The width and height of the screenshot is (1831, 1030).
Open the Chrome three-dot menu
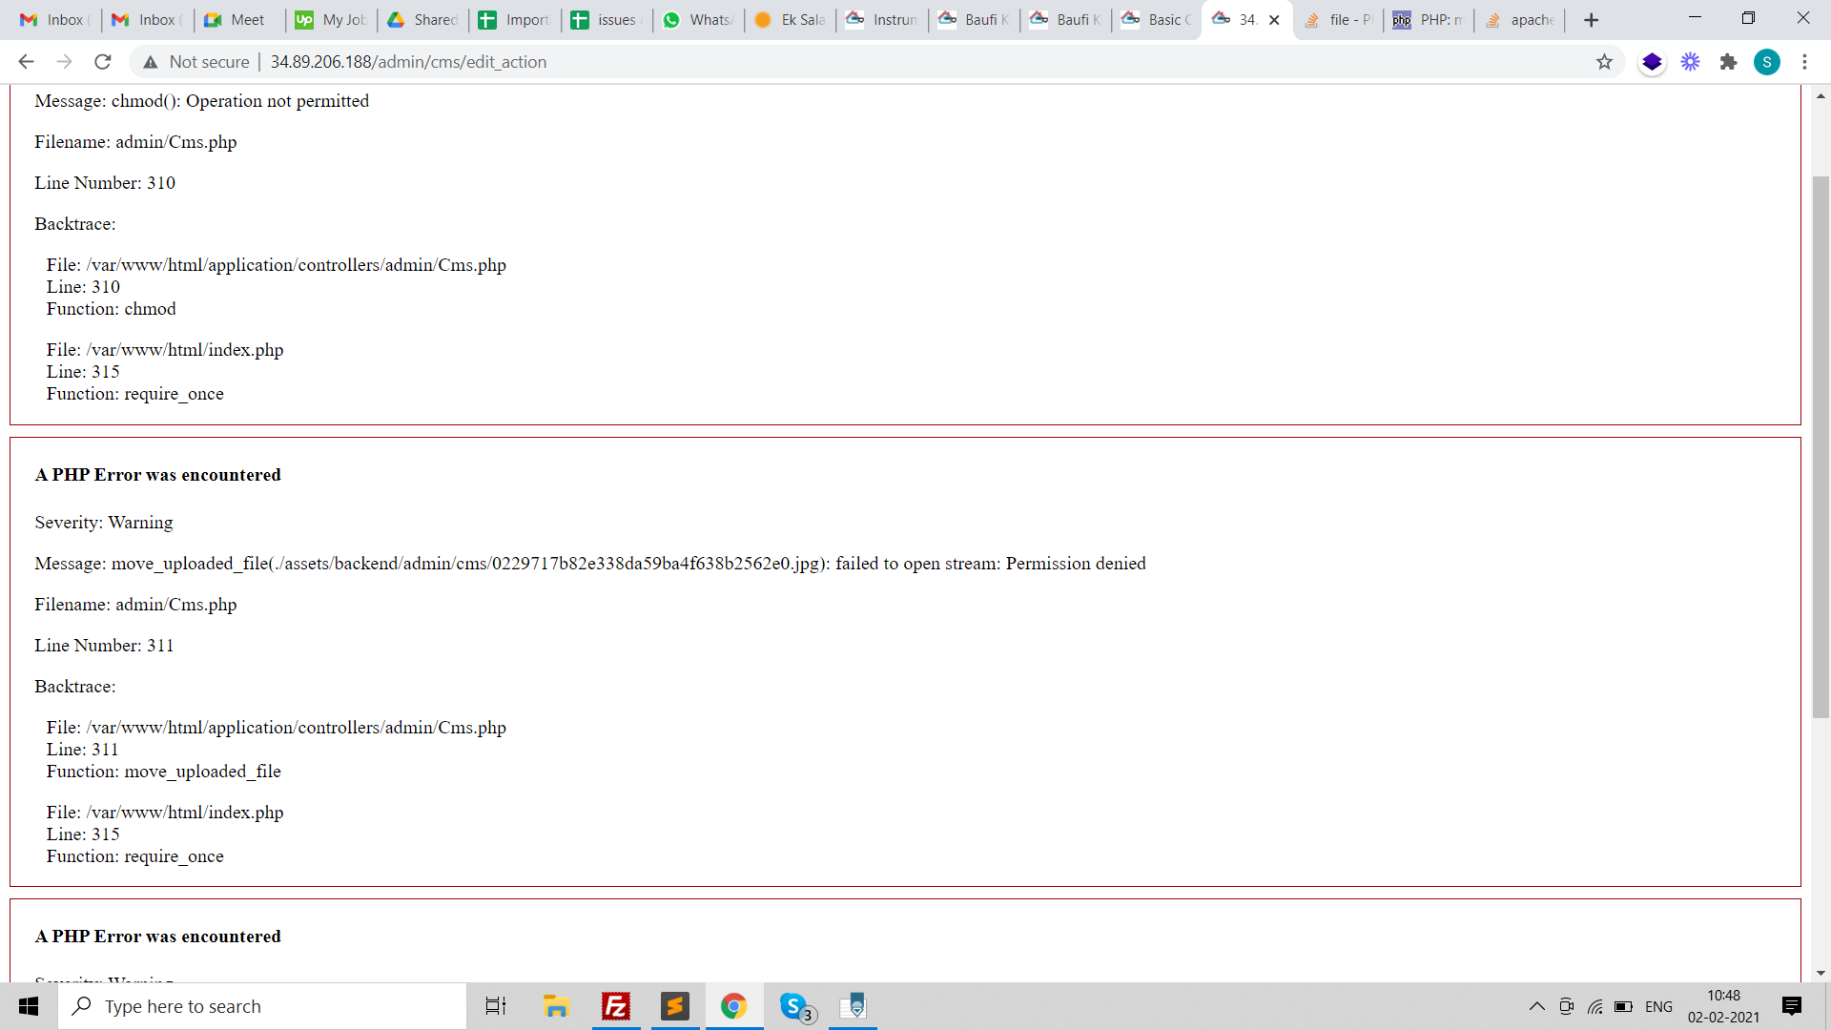click(x=1805, y=62)
